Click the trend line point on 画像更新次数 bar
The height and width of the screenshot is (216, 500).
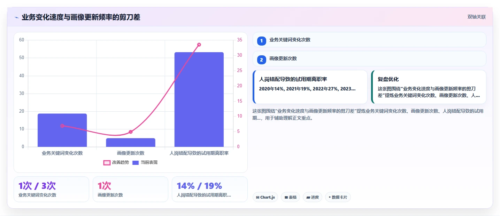(x=131, y=132)
